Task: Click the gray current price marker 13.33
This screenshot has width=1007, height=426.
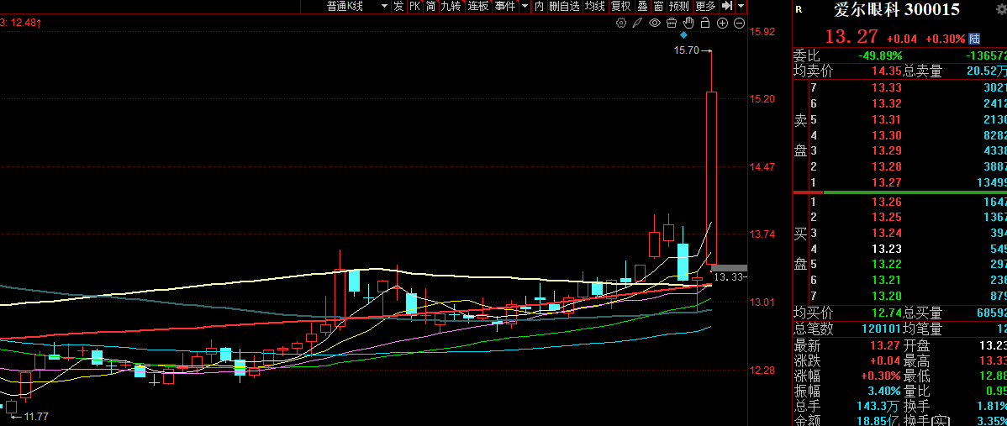Action: pyautogui.click(x=729, y=267)
